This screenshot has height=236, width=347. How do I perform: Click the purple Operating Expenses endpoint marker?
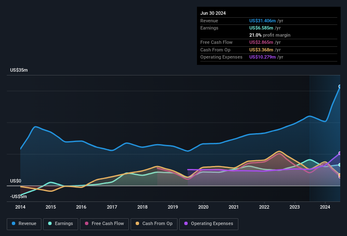tap(340, 153)
